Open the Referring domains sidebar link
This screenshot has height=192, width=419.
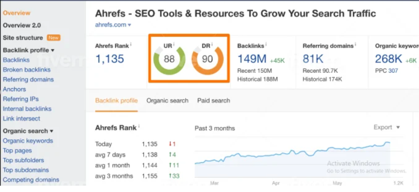[28, 80]
